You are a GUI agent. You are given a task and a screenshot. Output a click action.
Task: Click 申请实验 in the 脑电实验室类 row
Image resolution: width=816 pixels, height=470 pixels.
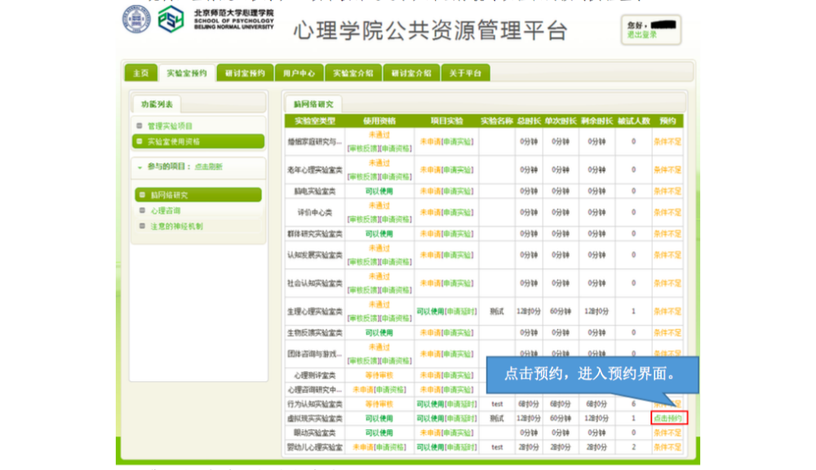[459, 191]
